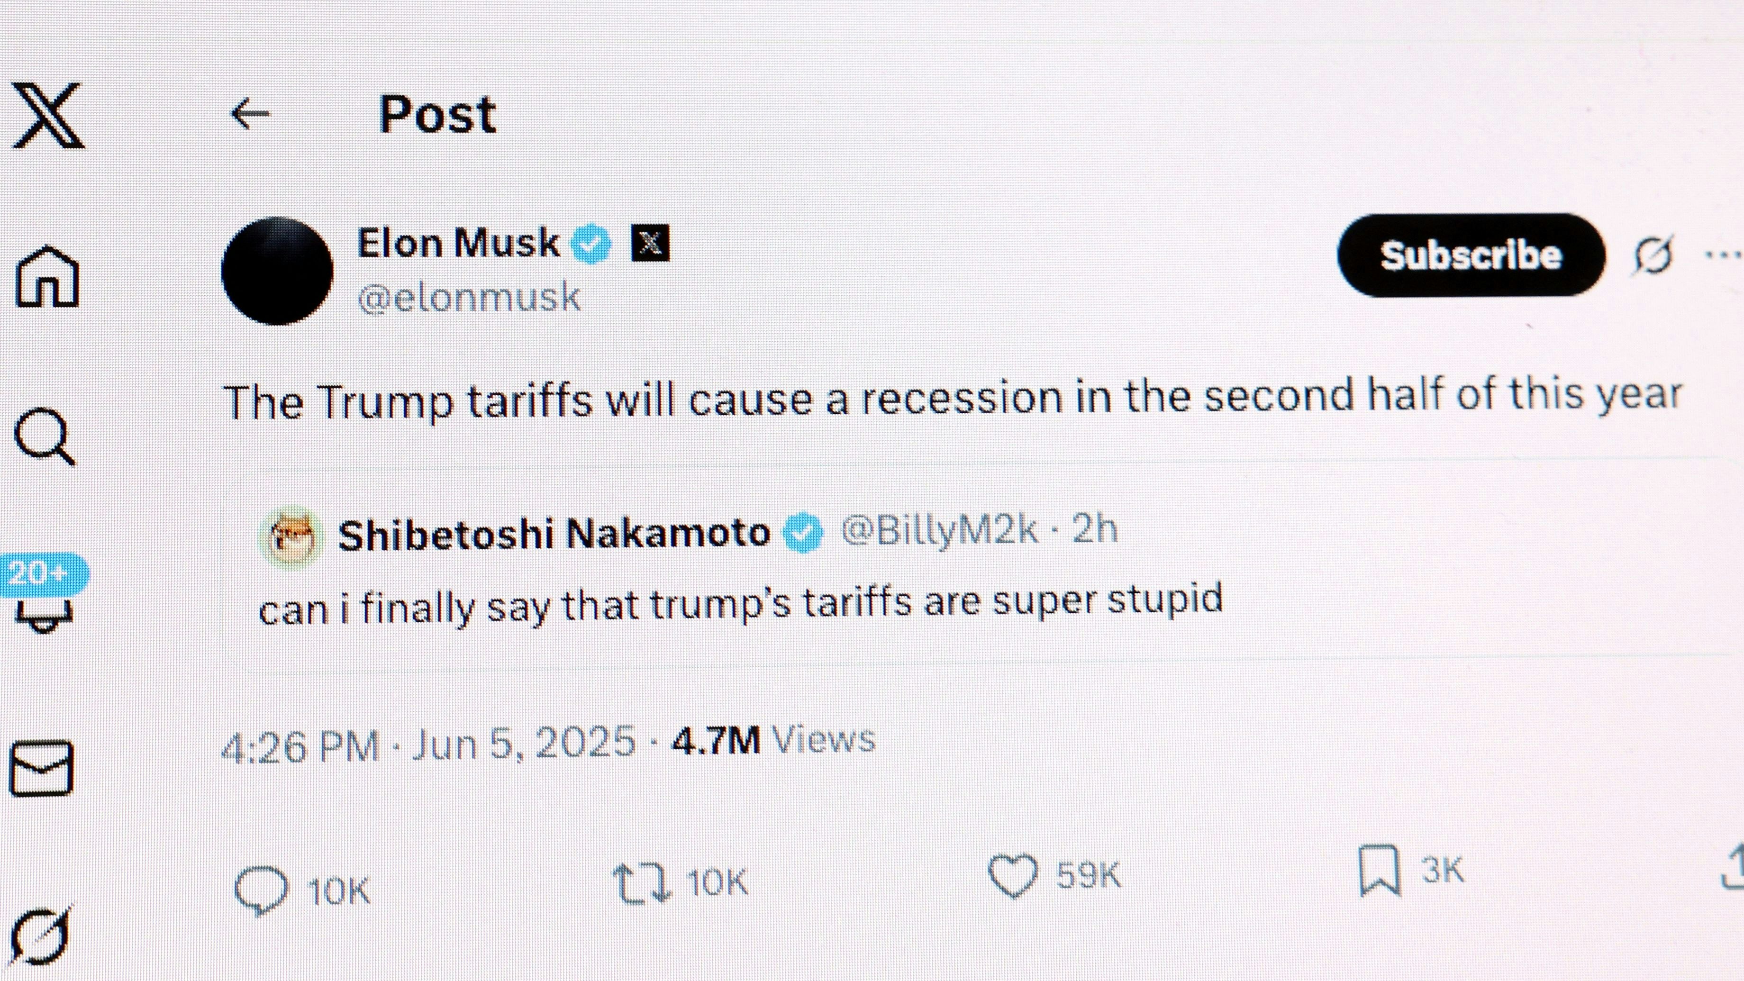Click the 4:26 PM Jun 5, 2025 timestamp
1744x981 pixels.
pos(428,745)
